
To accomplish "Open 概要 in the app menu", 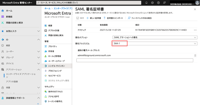I will coord(50,26).
